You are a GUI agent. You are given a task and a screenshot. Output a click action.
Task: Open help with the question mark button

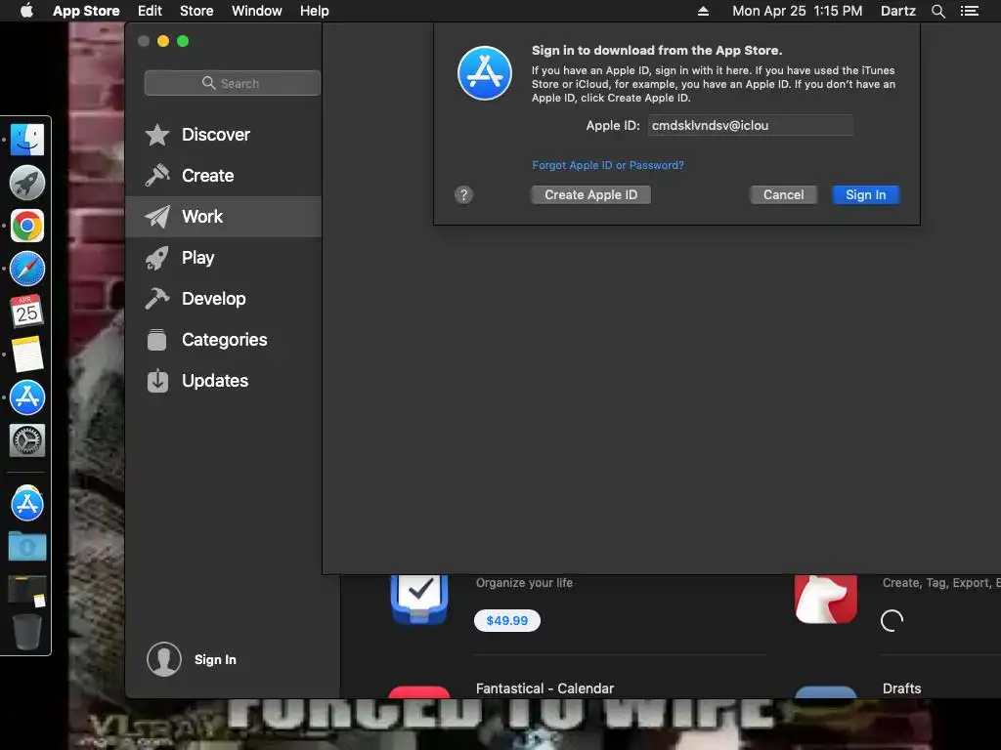click(463, 194)
